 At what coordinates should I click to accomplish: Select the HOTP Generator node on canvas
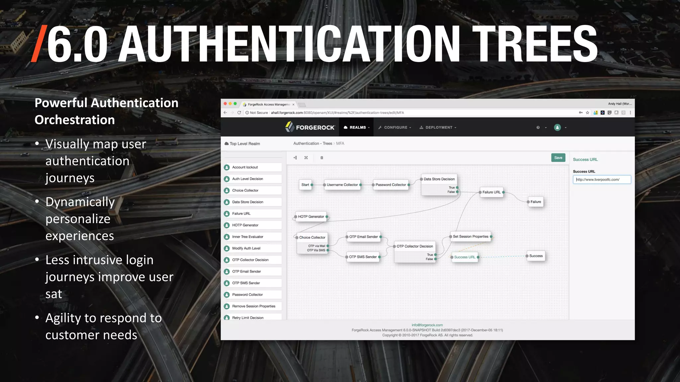point(311,217)
